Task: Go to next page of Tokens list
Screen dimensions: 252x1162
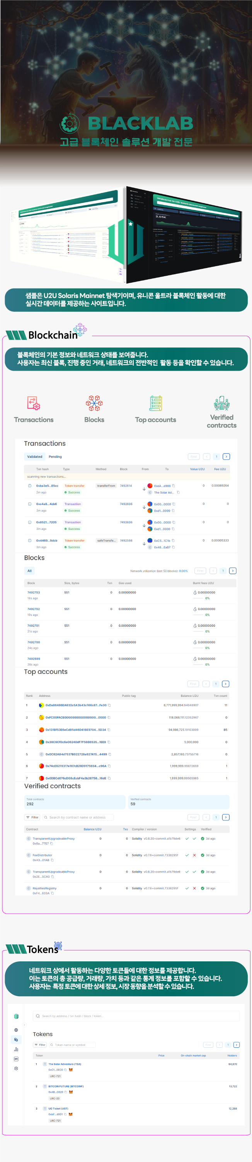Action: (x=237, y=1045)
